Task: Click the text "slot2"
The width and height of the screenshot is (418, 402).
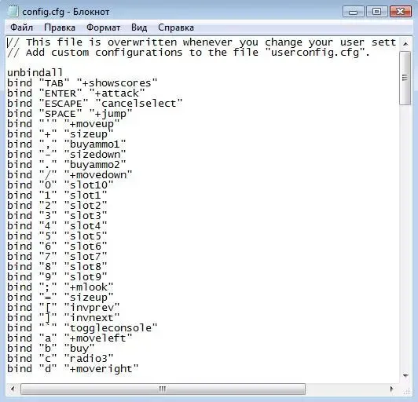Action: point(86,206)
